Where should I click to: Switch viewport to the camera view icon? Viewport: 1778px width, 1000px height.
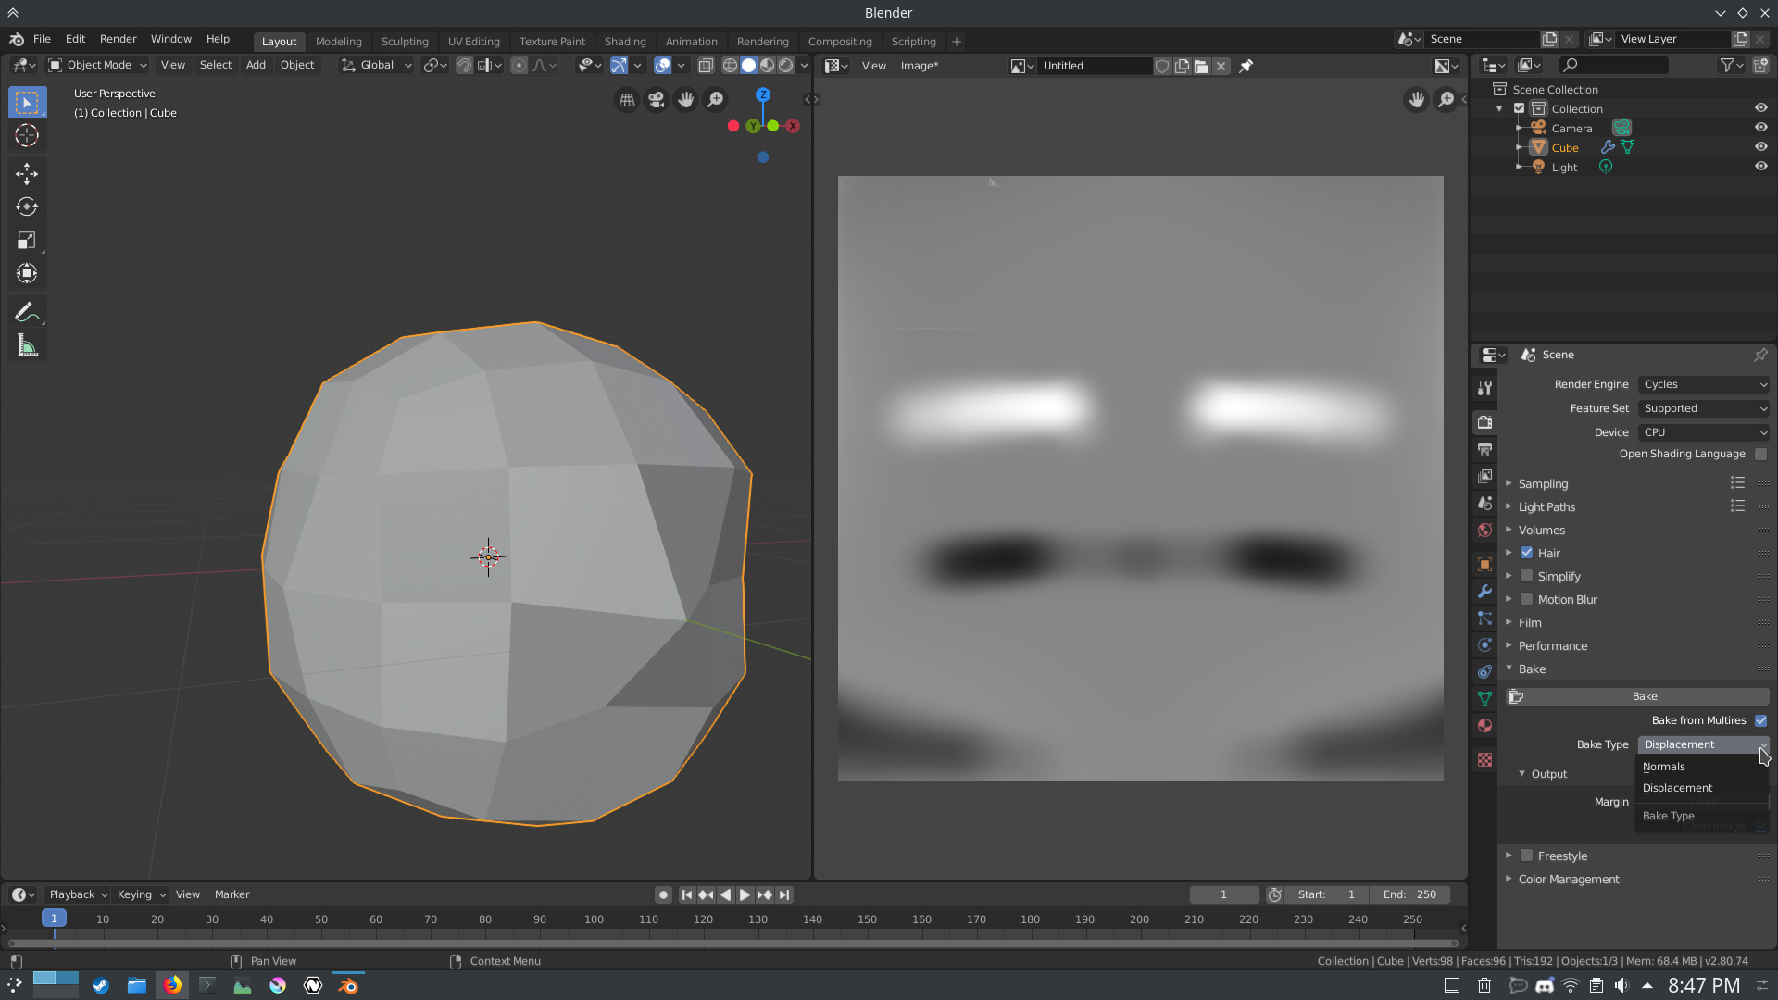coord(656,99)
